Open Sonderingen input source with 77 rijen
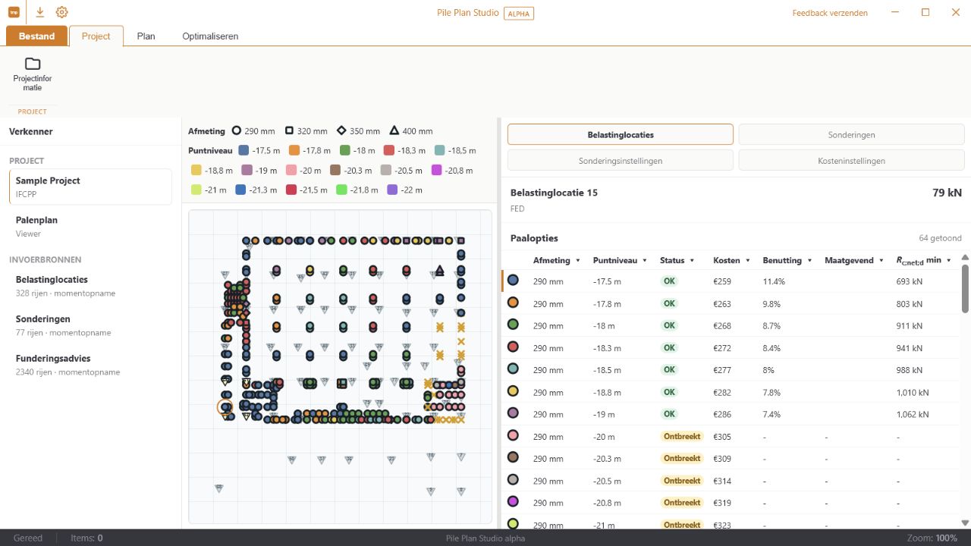971x546 pixels. 90,325
